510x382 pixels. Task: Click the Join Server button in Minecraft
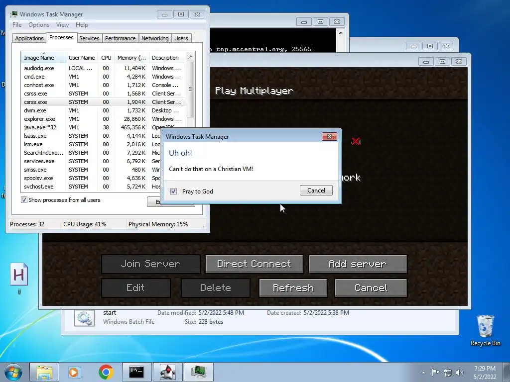tap(150, 264)
